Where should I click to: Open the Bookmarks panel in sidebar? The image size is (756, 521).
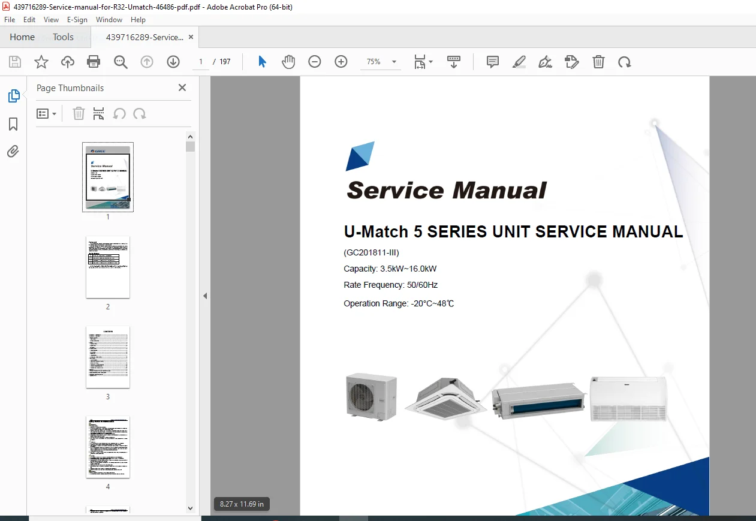pos(13,124)
